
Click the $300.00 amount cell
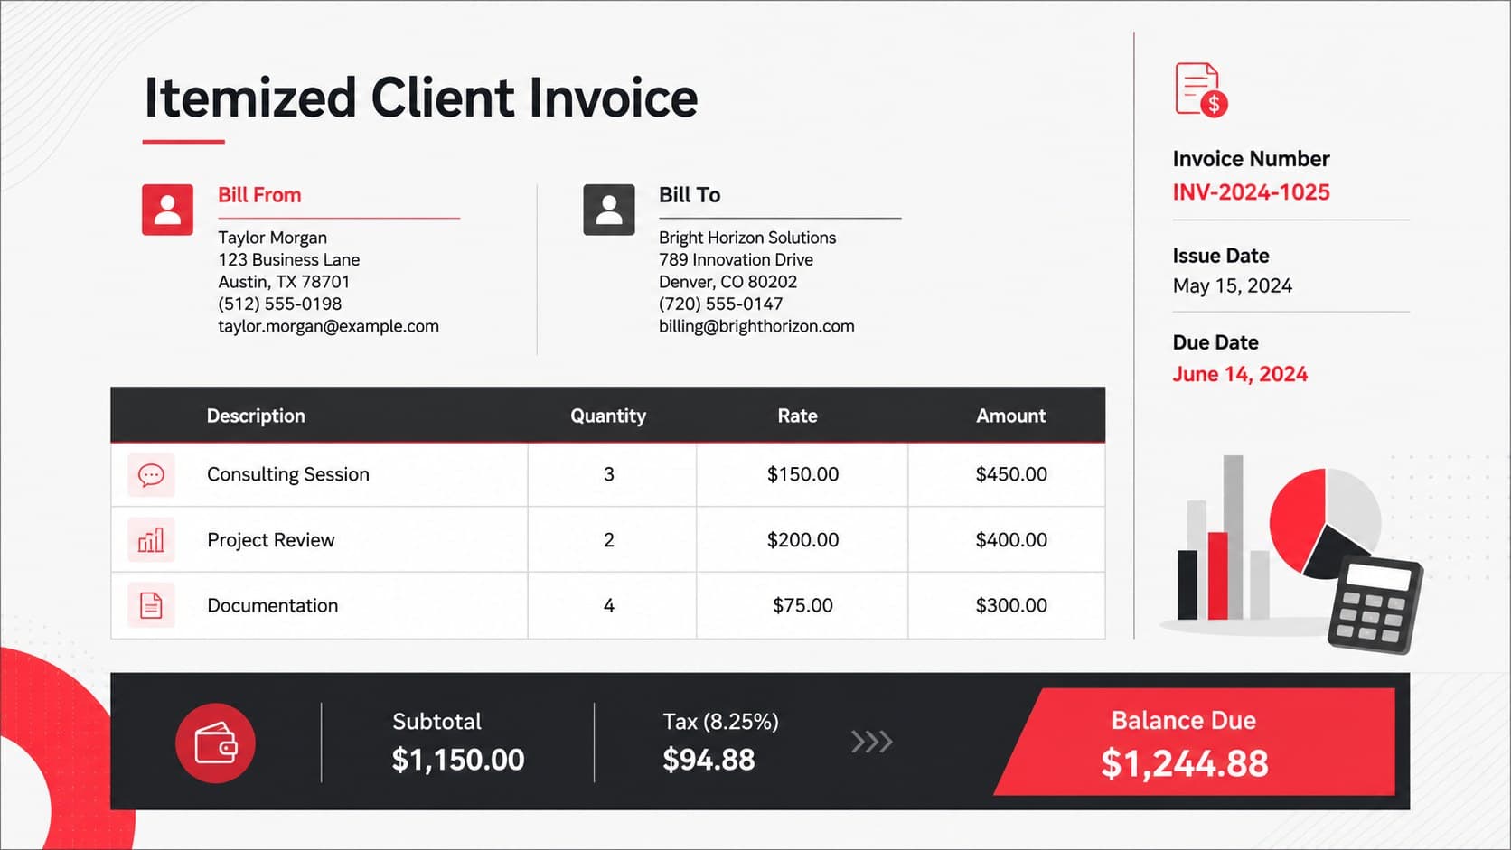point(1007,605)
